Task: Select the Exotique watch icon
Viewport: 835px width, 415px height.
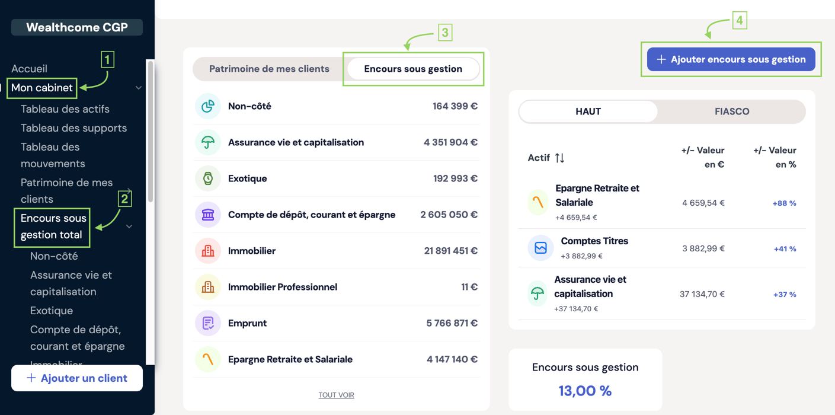Action: click(209, 178)
